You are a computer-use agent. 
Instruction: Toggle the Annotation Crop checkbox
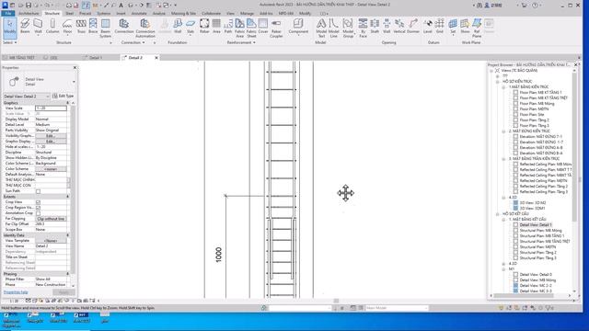pos(38,213)
